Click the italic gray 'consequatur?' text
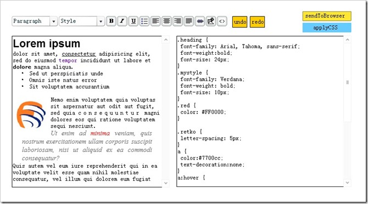This screenshot has height=204, width=368. (x=41, y=158)
